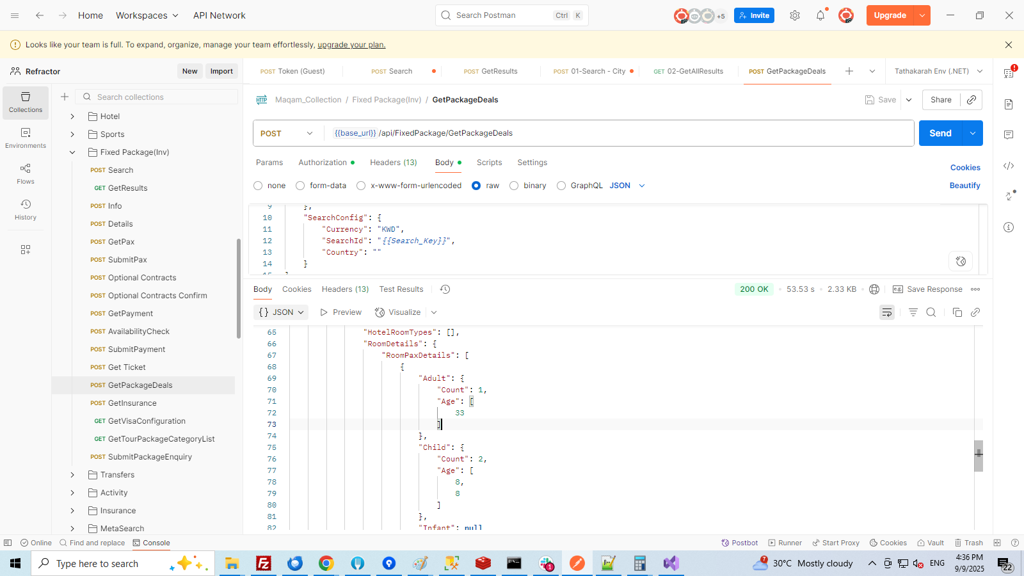This screenshot has height=576, width=1024.
Task: Choose the binary body type radio
Action: tap(514, 186)
